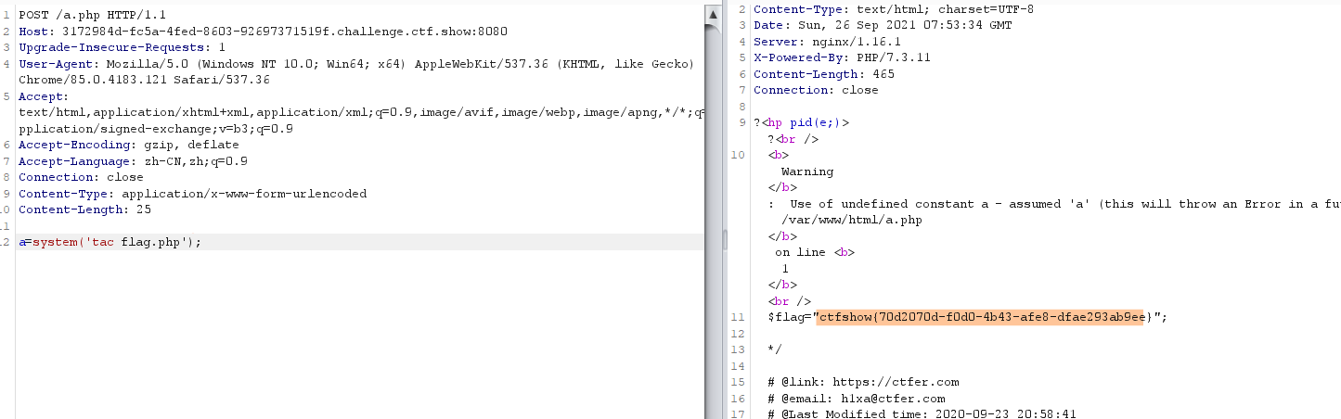
Task: Click 'Connection: close' in the response pane
Action: tap(816, 90)
